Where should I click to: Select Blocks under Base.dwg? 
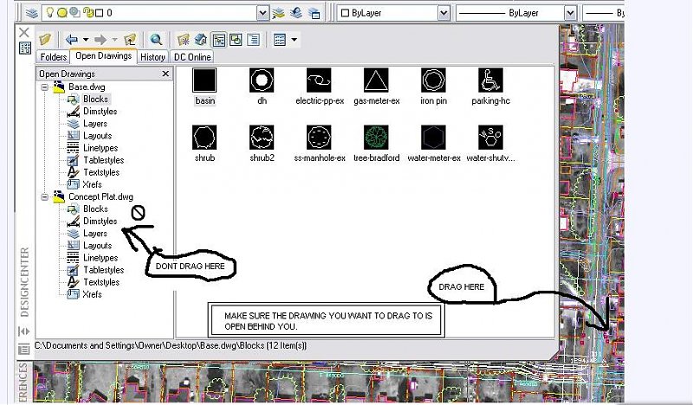tap(95, 100)
